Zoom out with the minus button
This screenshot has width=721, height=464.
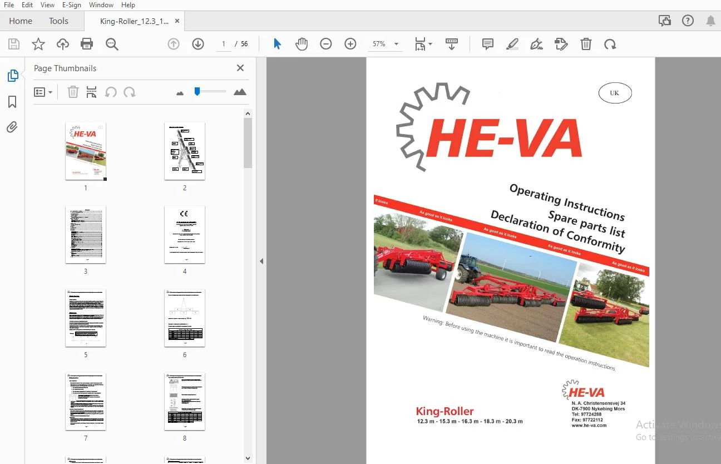point(326,44)
